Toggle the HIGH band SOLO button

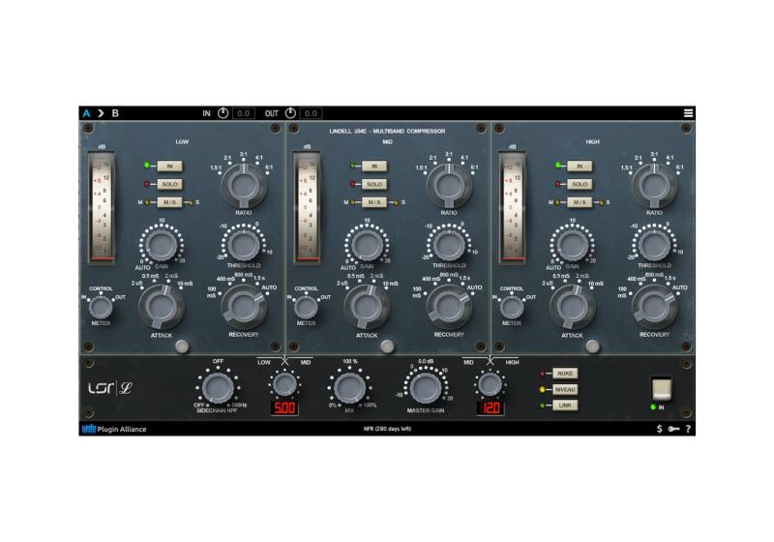580,184
